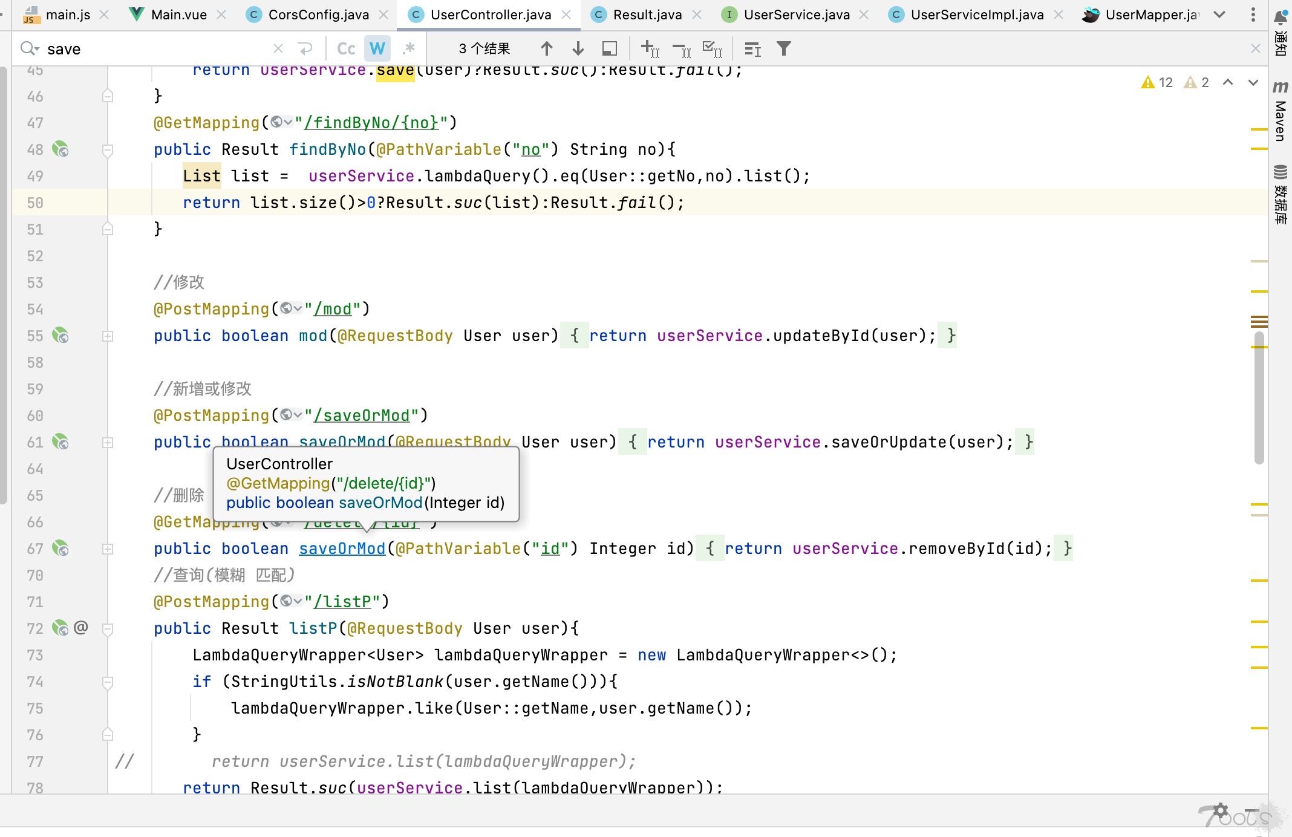Click gutter endpoint icon on line 48
Screen dimensions: 1292x837
coord(60,149)
